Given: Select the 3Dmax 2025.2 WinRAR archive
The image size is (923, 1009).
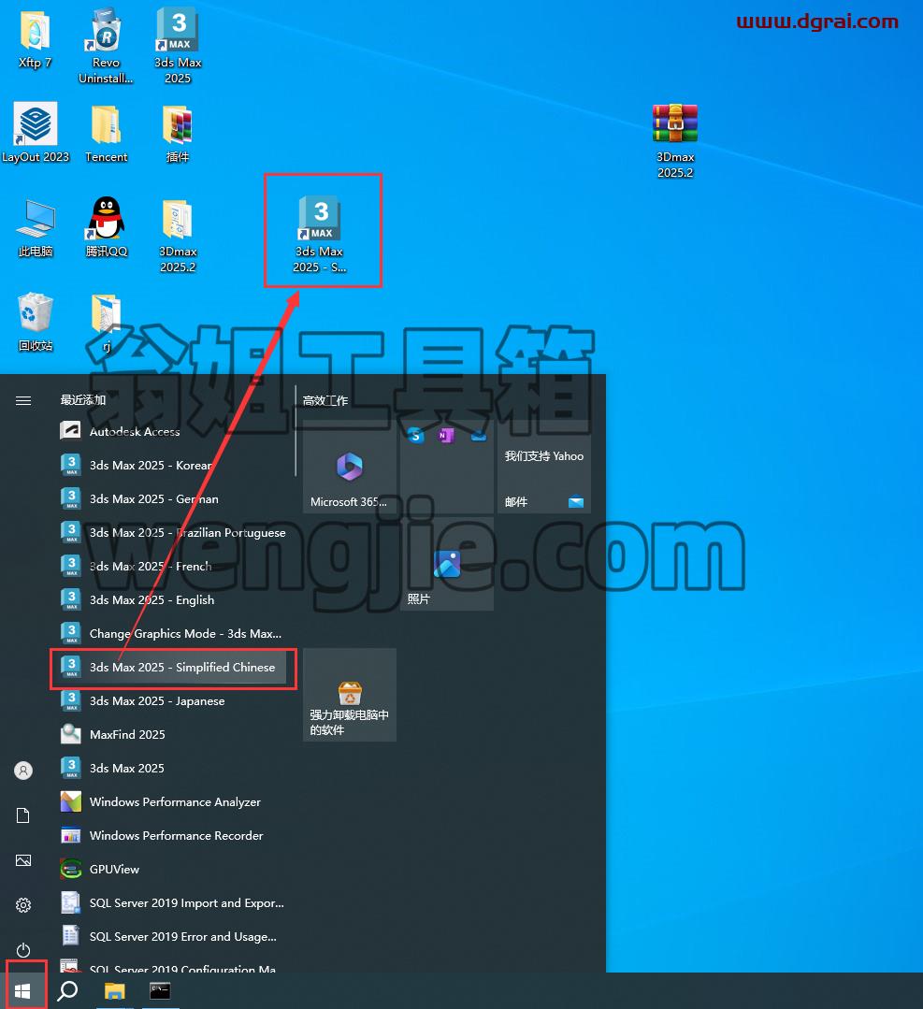Looking at the screenshot, I should click(x=674, y=140).
